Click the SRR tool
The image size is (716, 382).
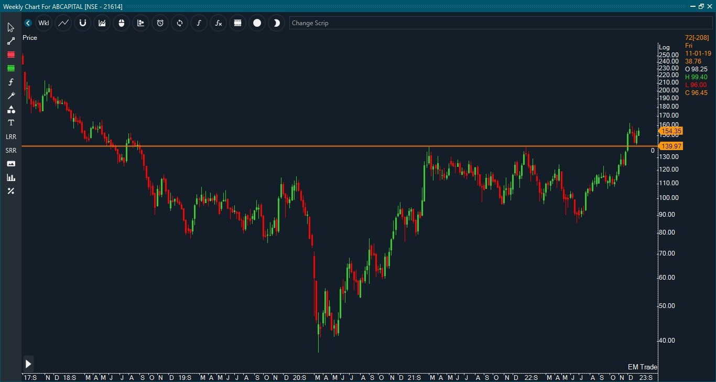coord(11,150)
